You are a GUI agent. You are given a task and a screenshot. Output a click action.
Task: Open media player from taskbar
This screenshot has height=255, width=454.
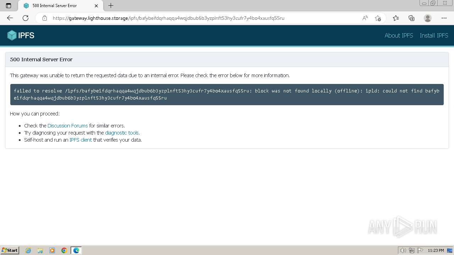pyautogui.click(x=52, y=250)
